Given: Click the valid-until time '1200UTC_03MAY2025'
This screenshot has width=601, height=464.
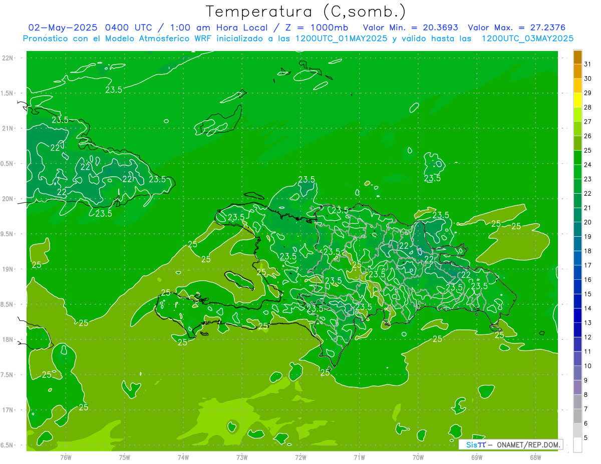Looking at the screenshot, I should point(527,39).
